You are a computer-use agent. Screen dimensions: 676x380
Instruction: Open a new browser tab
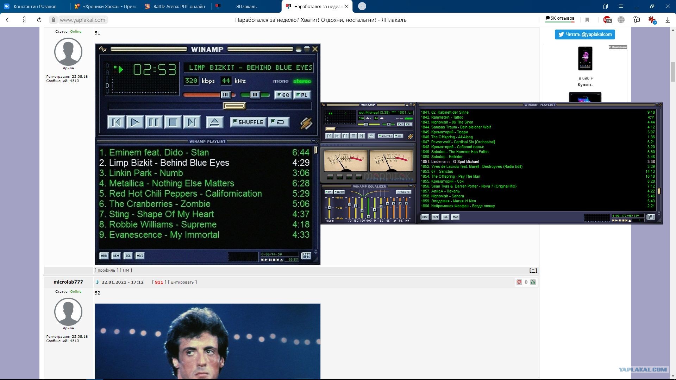click(362, 6)
